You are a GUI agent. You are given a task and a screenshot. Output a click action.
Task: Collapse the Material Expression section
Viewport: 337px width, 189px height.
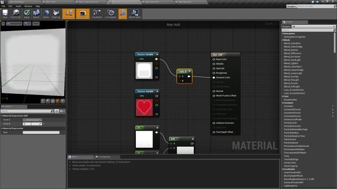coord(2,128)
